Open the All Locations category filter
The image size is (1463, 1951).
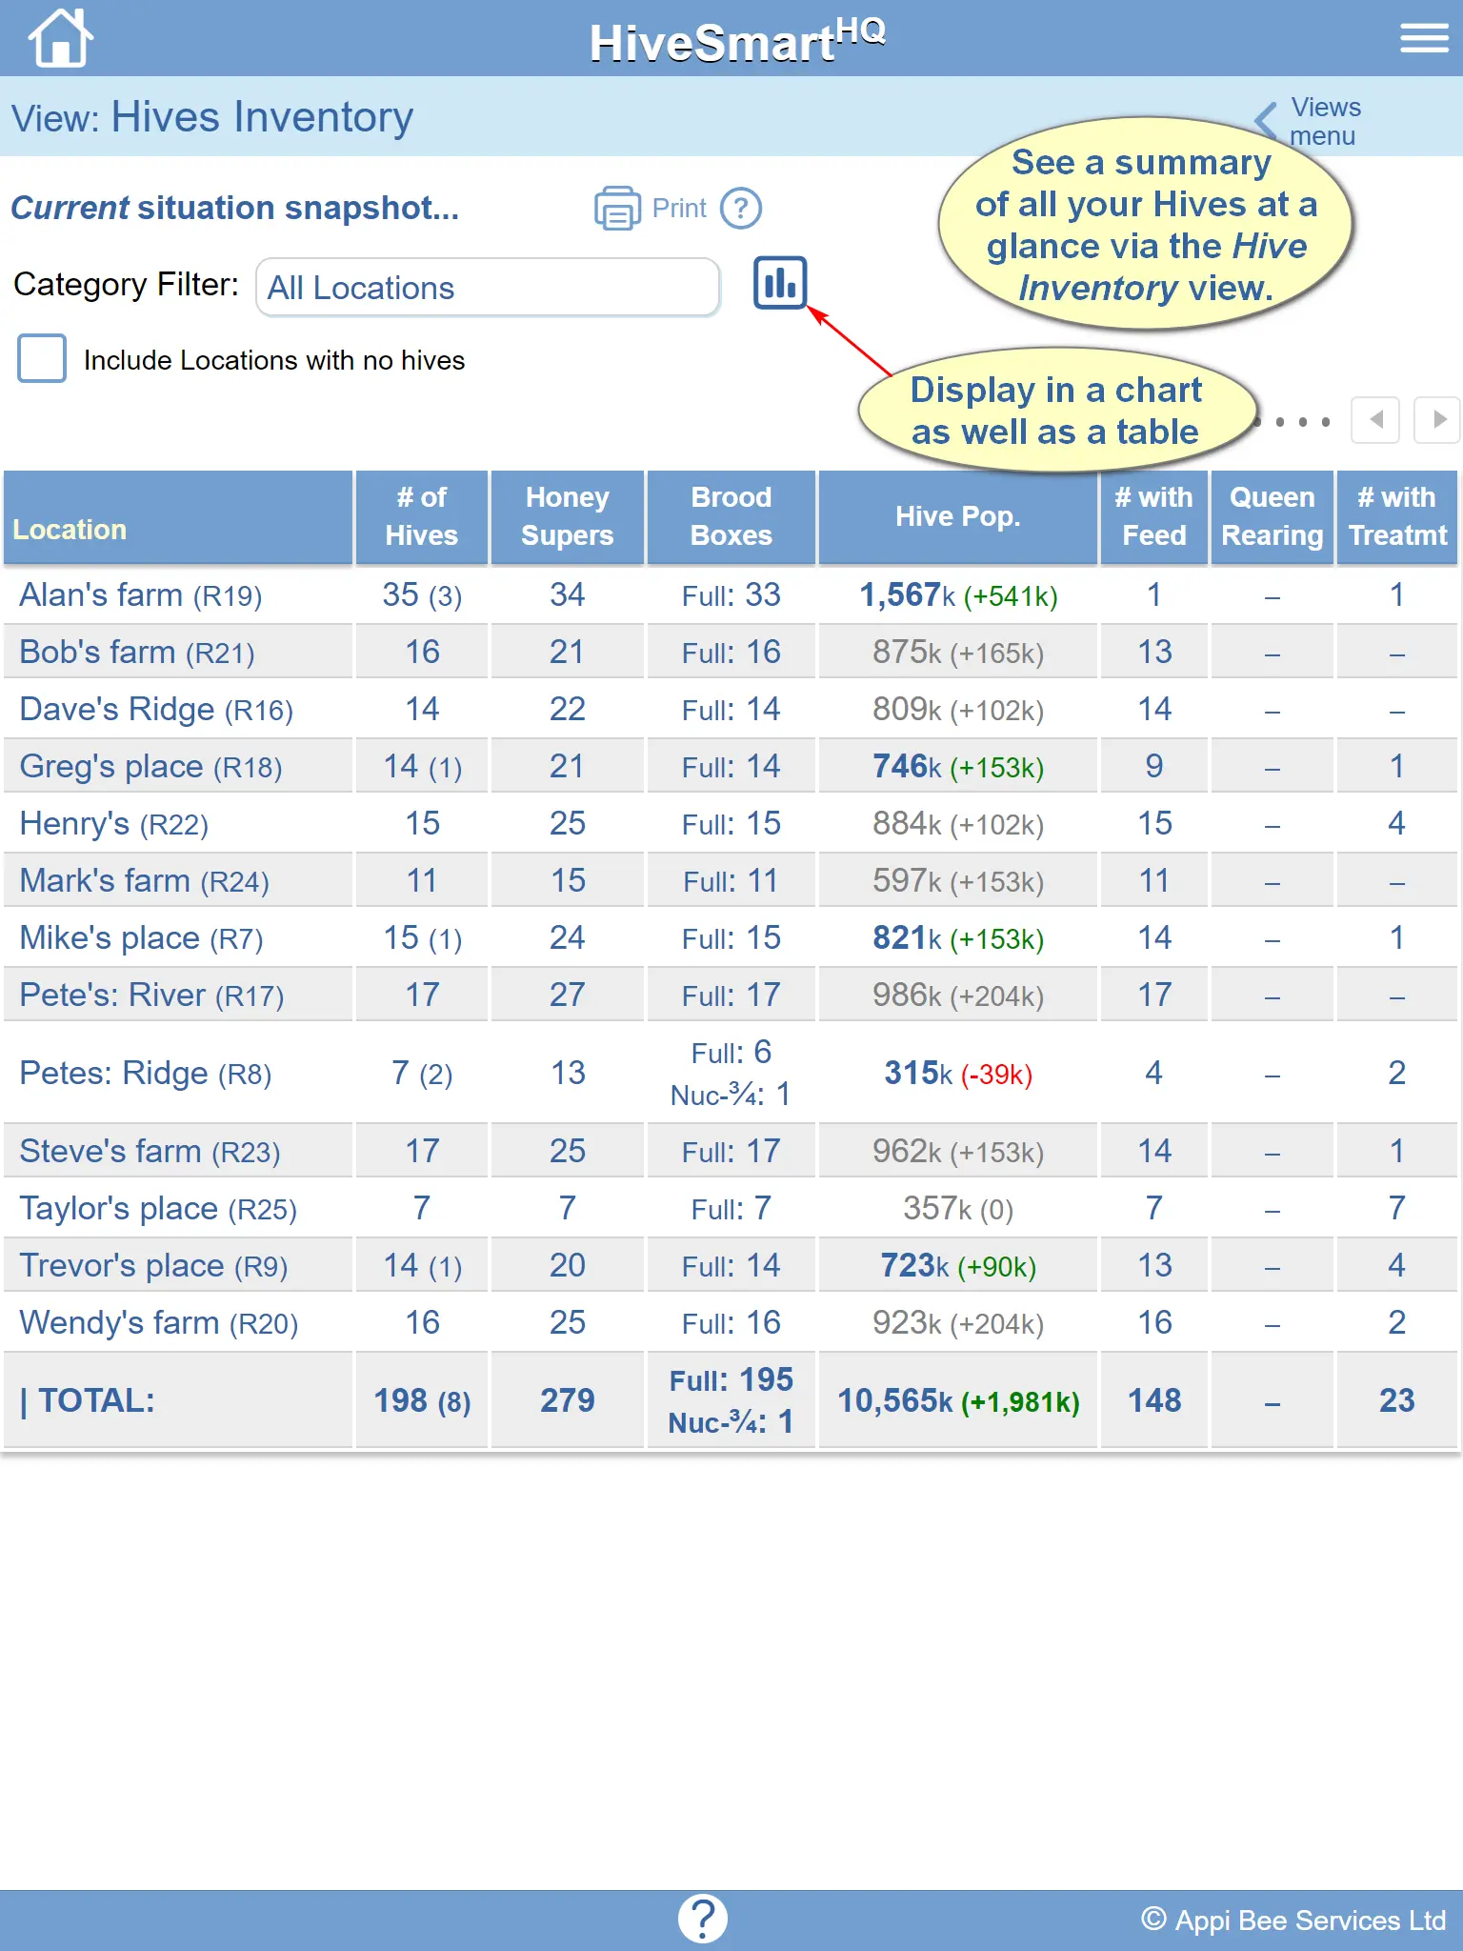(488, 287)
